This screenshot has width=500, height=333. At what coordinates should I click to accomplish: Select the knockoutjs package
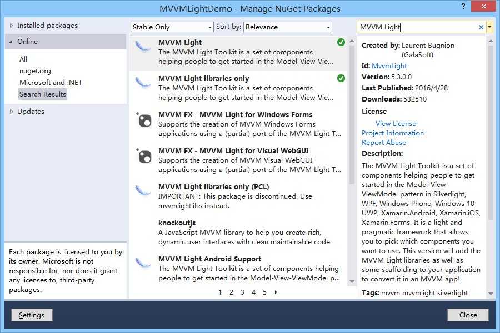[238, 233]
